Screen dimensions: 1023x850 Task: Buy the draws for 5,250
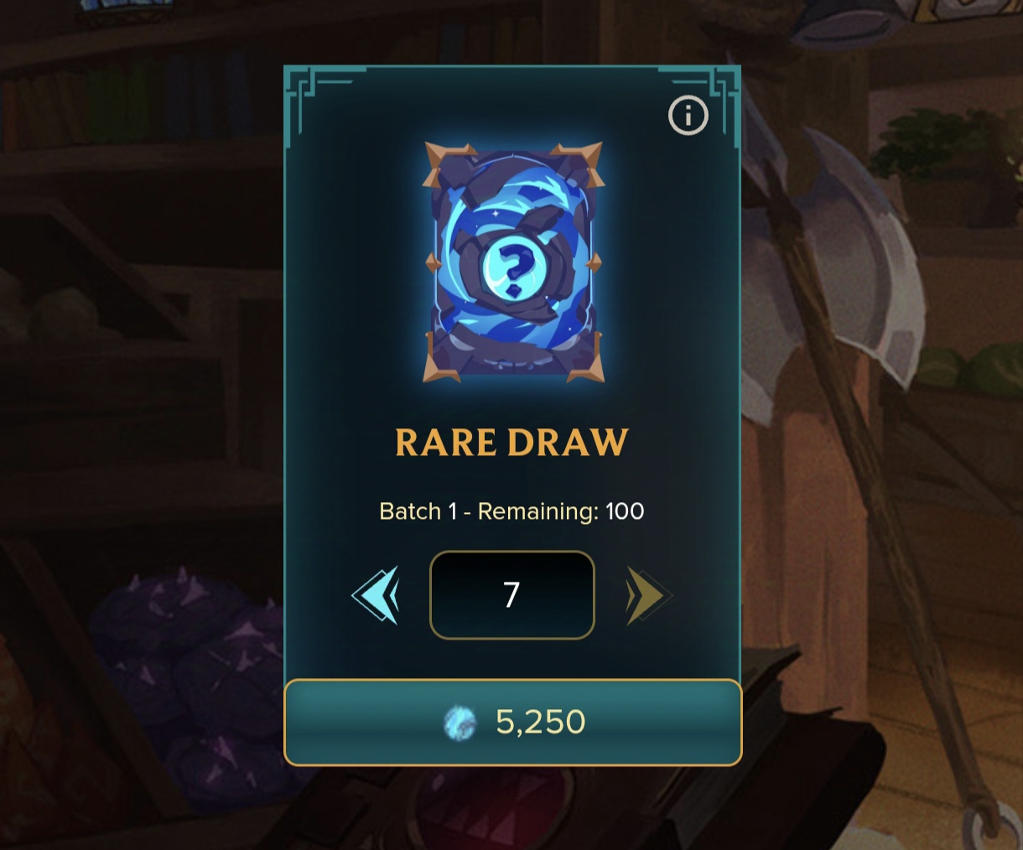point(512,722)
